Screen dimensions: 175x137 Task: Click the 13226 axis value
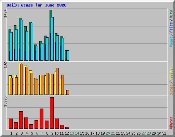pos(5,102)
